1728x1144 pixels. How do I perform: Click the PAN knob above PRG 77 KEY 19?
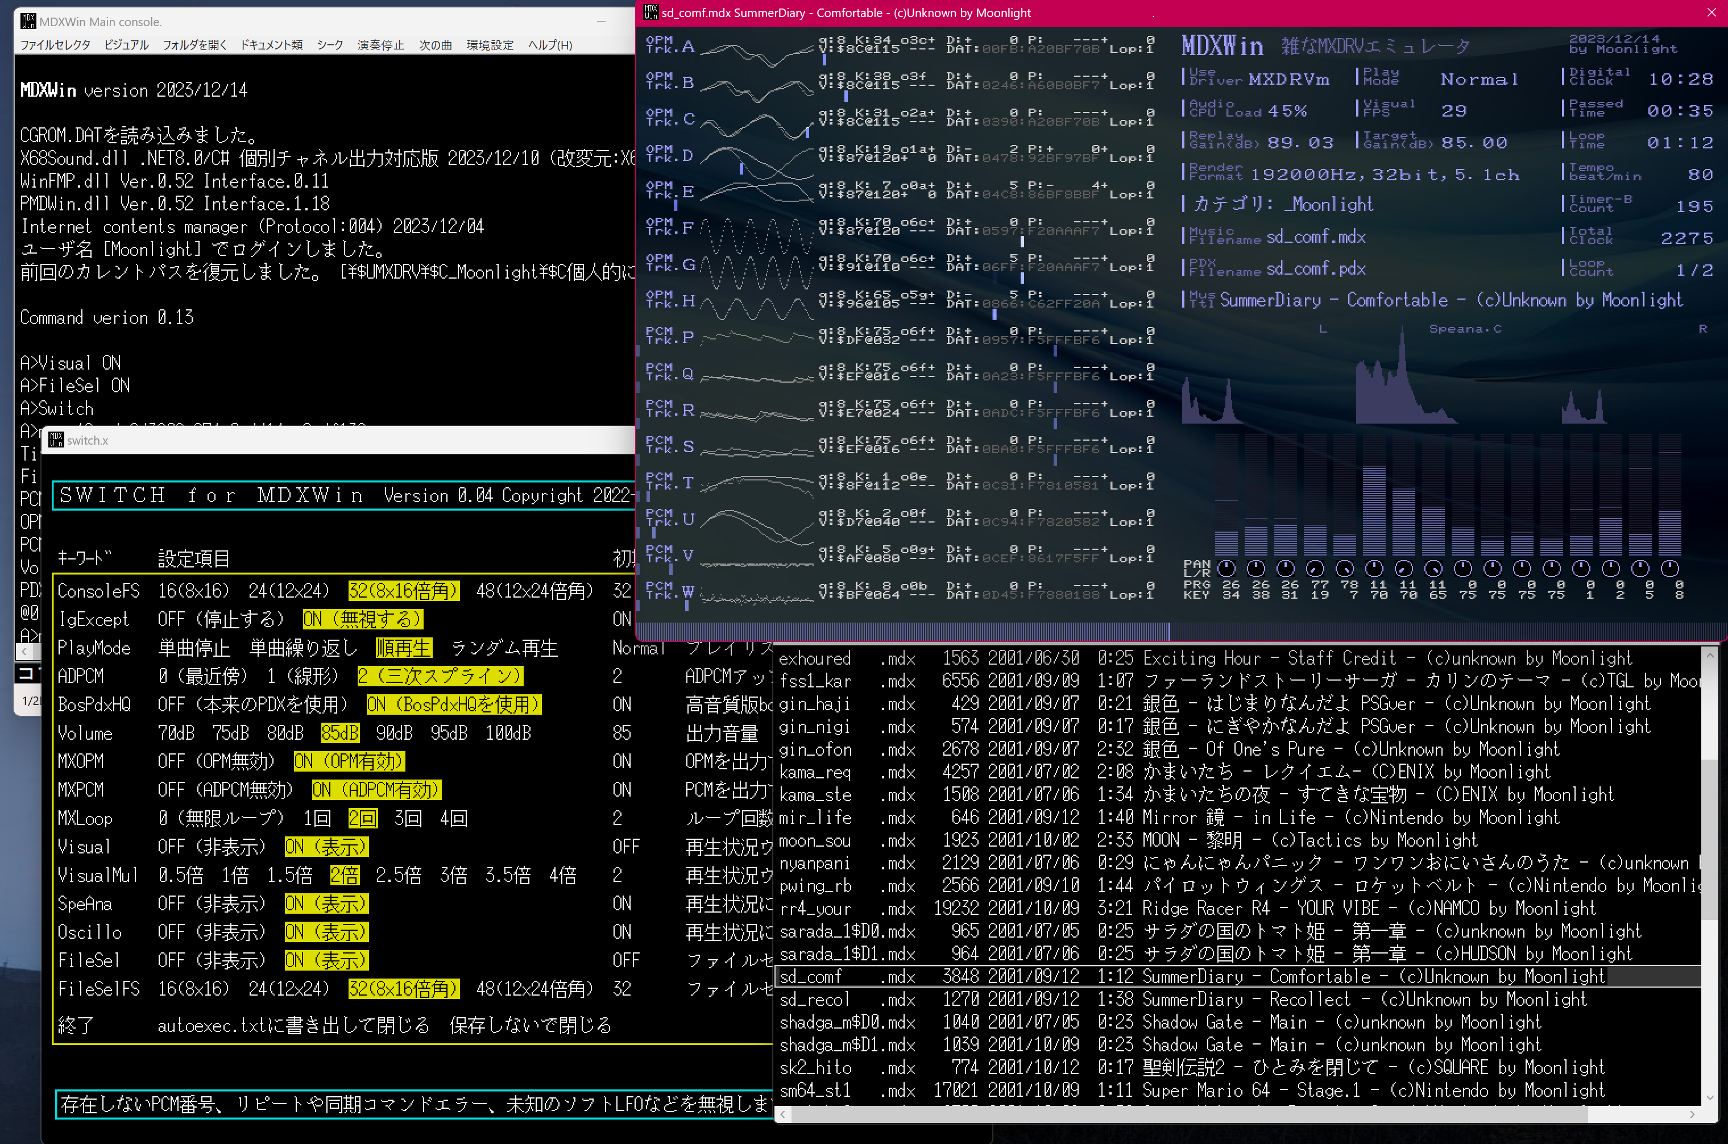point(1315,569)
